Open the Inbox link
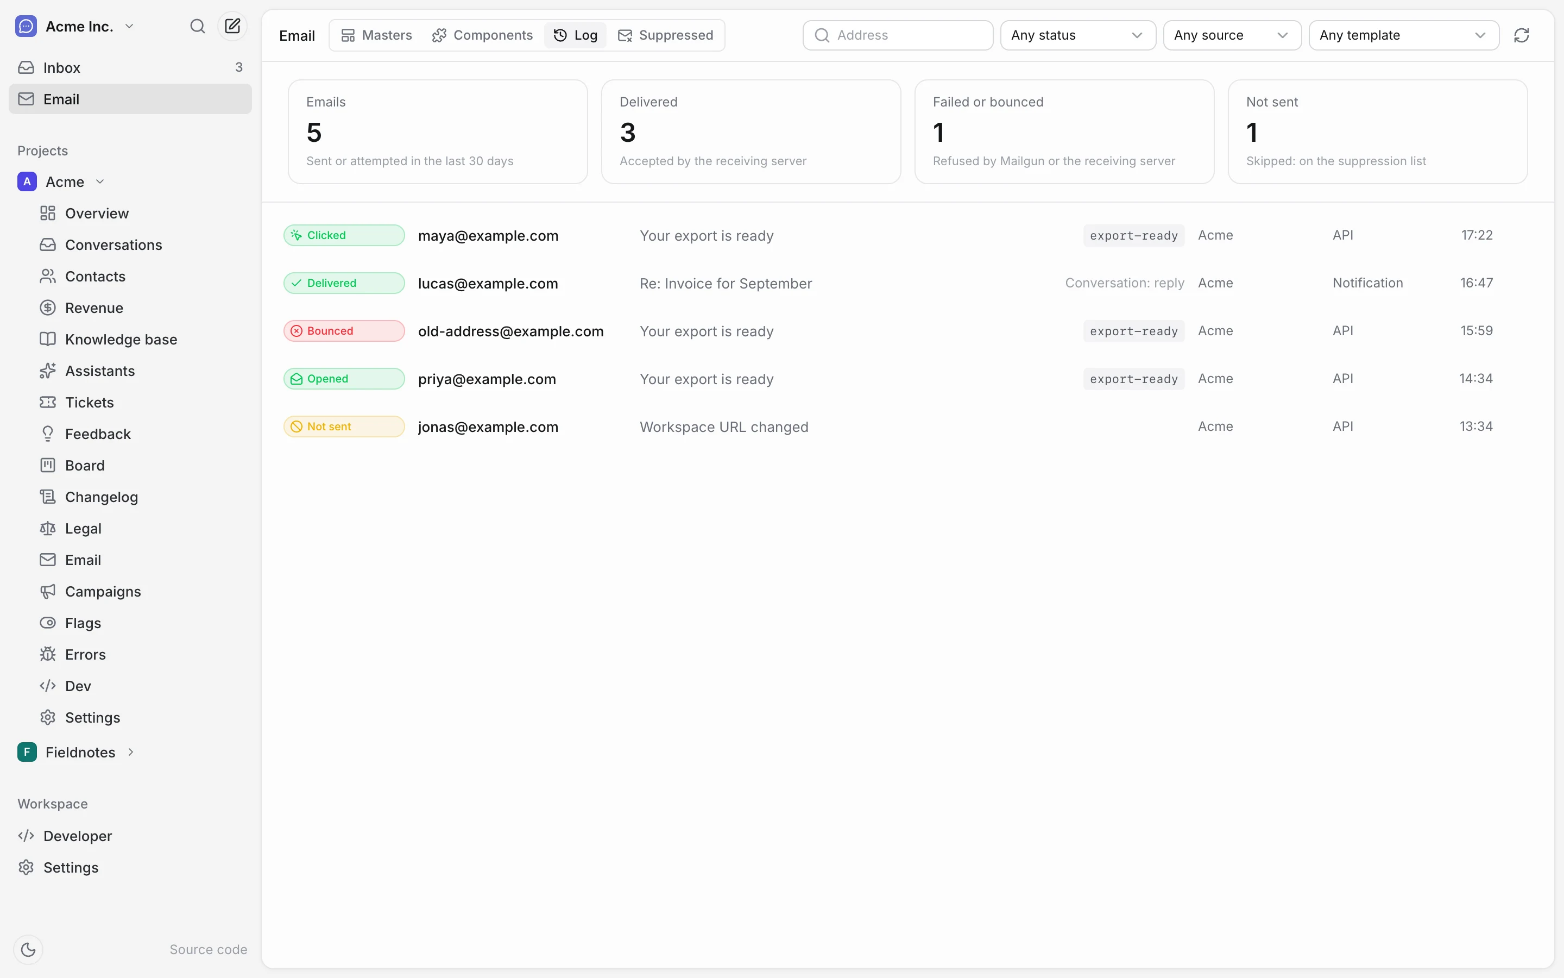This screenshot has height=978, width=1564. 130,67
